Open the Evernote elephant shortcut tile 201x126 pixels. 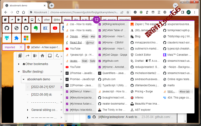pos(36,28)
